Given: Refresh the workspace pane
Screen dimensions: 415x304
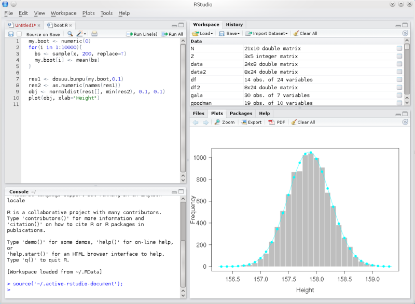Looking at the screenshot, I should pyautogui.click(x=405, y=33).
